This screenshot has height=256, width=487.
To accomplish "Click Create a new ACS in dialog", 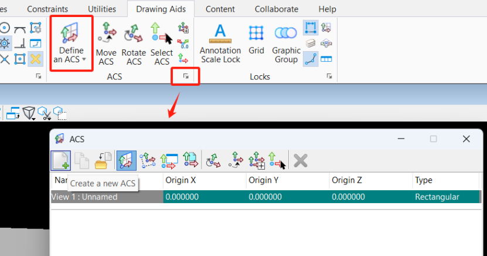I will (61, 160).
